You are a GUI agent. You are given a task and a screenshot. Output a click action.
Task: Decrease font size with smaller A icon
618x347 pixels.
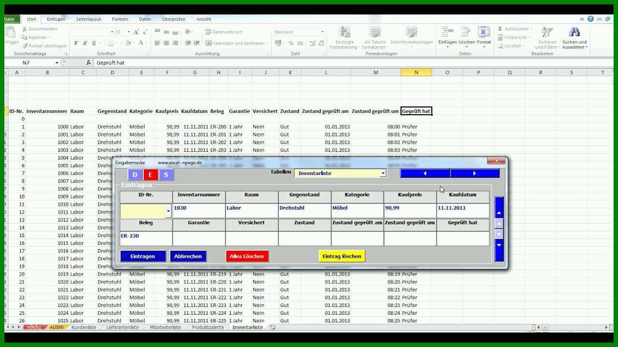point(144,32)
